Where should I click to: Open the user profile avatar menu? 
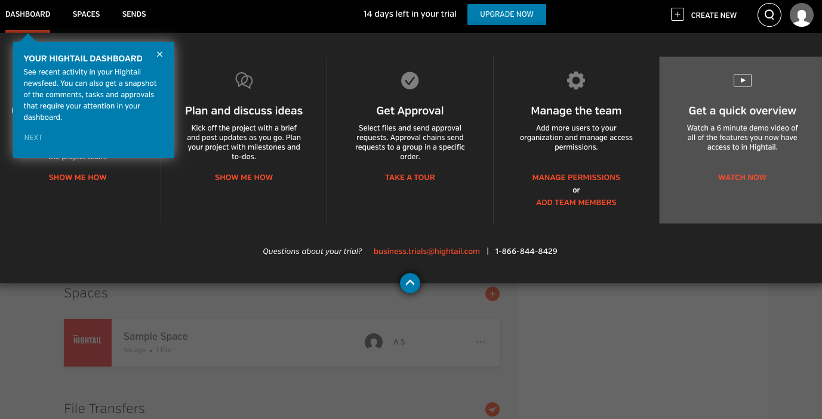click(801, 15)
